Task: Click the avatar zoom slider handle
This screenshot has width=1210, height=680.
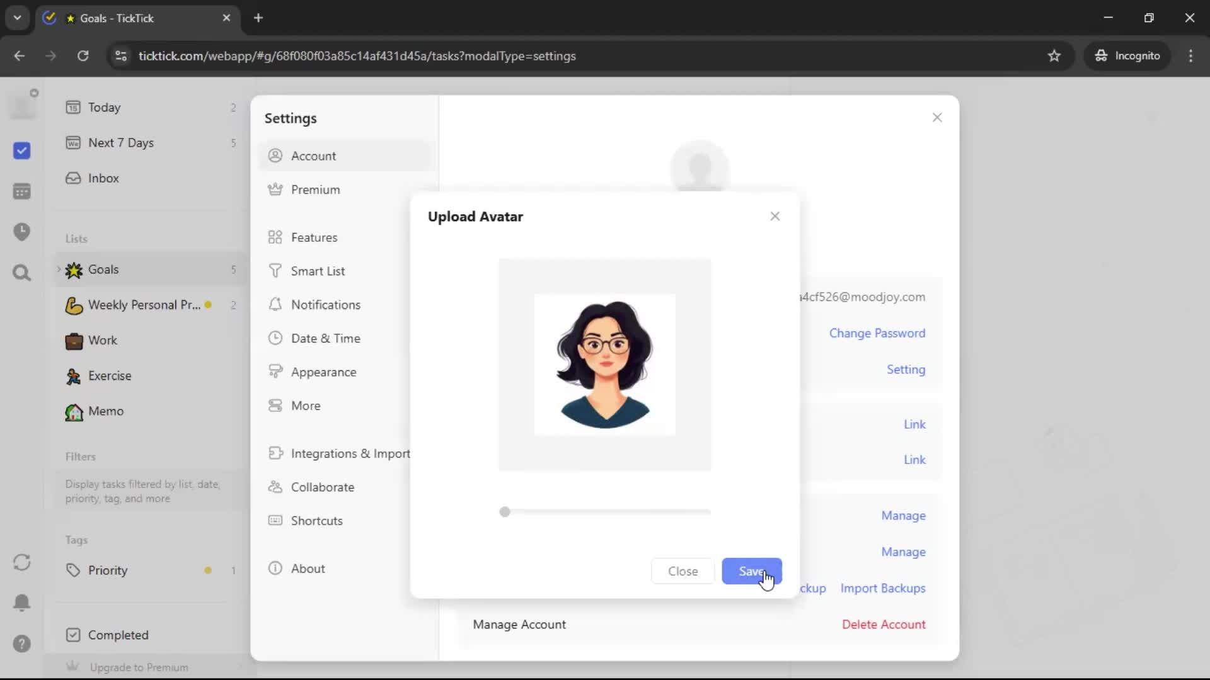Action: point(505,512)
